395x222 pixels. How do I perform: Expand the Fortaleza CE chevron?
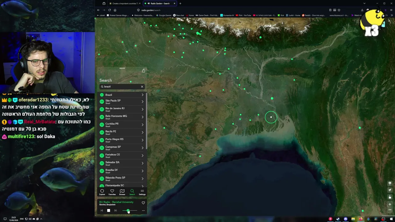pos(143,155)
